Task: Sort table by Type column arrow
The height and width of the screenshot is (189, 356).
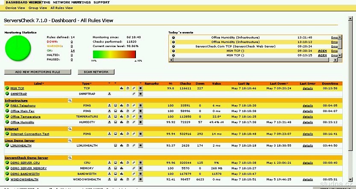Action: coord(91,84)
